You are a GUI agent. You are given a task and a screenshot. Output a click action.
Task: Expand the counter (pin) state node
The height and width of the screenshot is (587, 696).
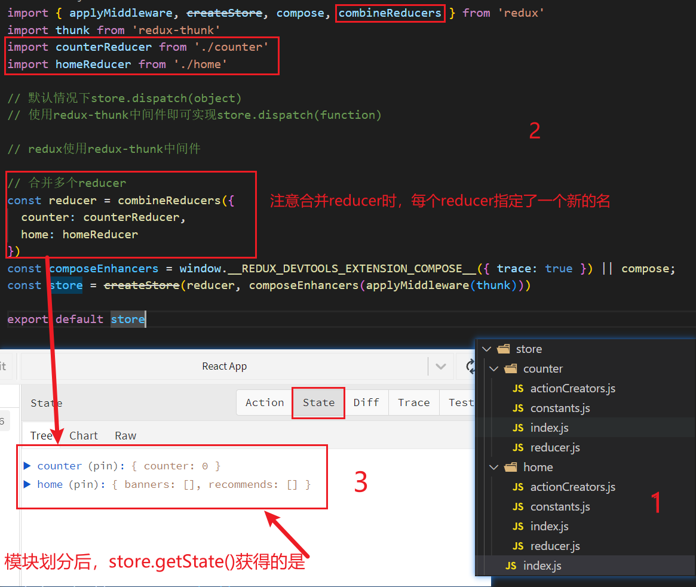[x=27, y=466]
